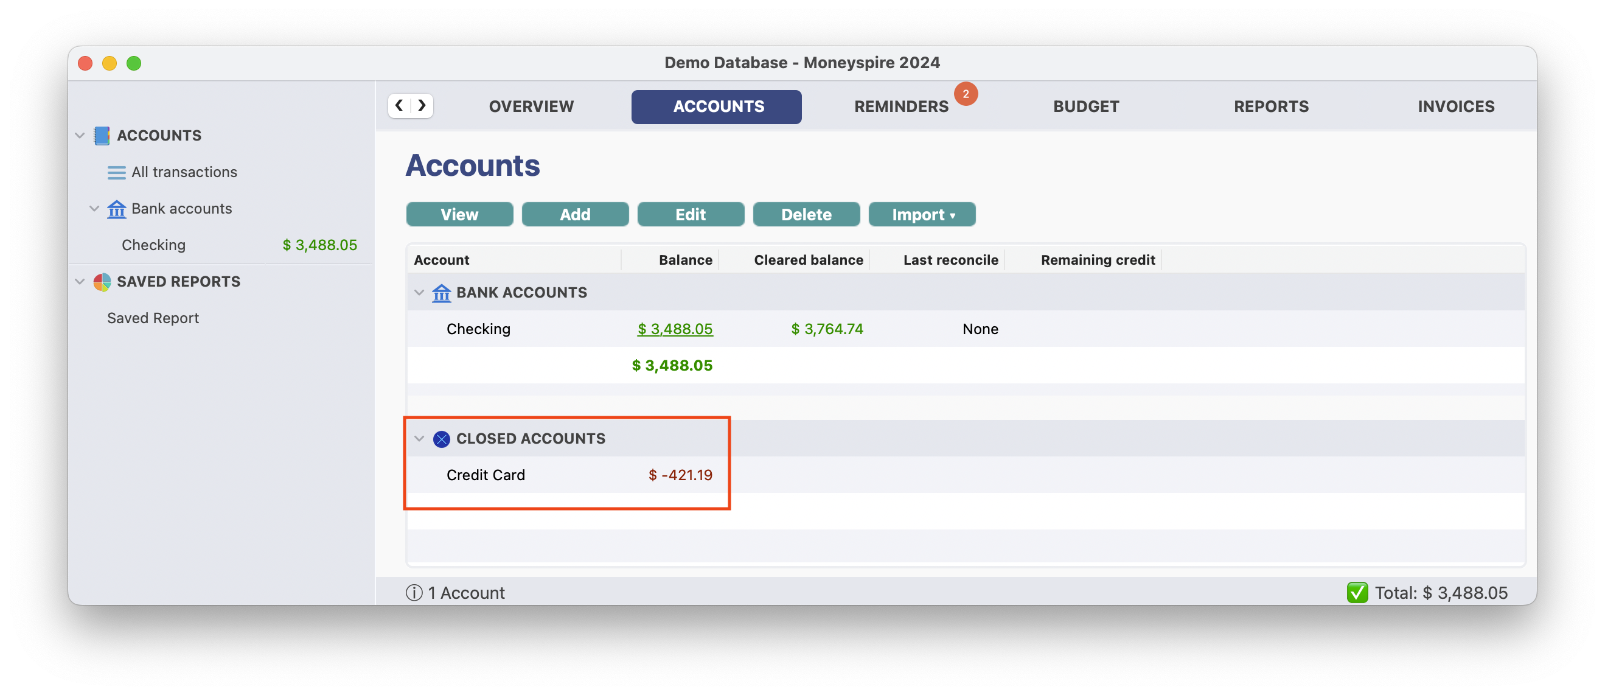The width and height of the screenshot is (1605, 695).
Task: Click the info icon beside 1 Account
Action: click(x=414, y=593)
